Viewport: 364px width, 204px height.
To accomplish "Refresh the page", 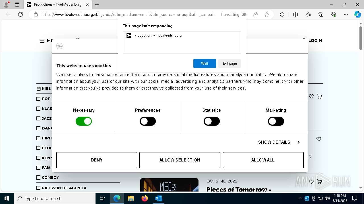I will click(20, 14).
